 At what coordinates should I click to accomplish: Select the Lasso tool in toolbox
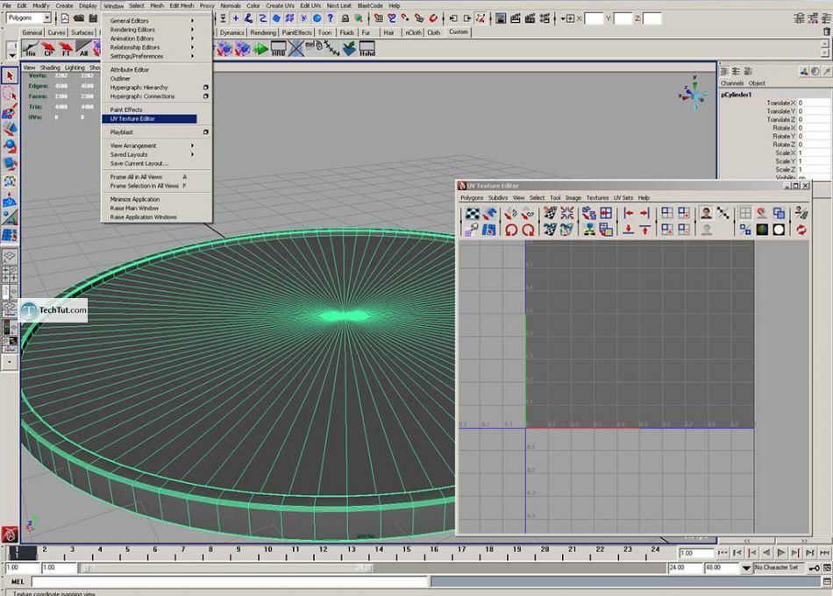(10, 94)
